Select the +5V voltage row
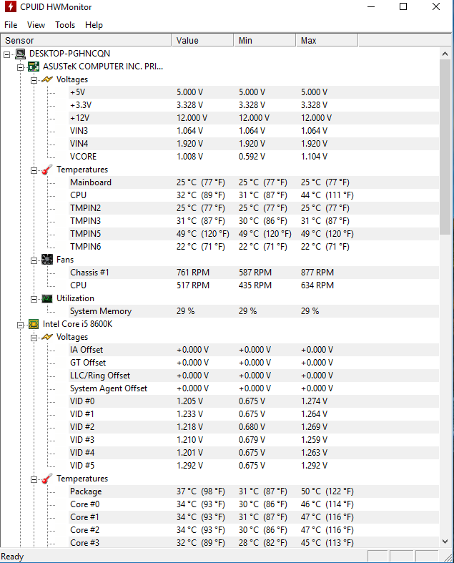Screen dimensions: 454x563 coord(254,92)
